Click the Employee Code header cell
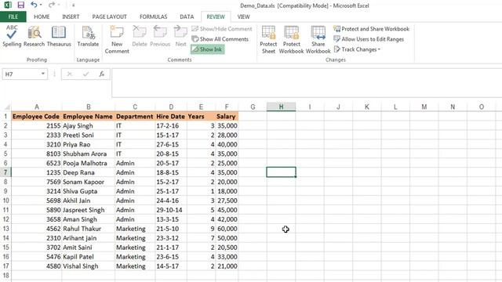This screenshot has width=502, height=282. click(37, 117)
